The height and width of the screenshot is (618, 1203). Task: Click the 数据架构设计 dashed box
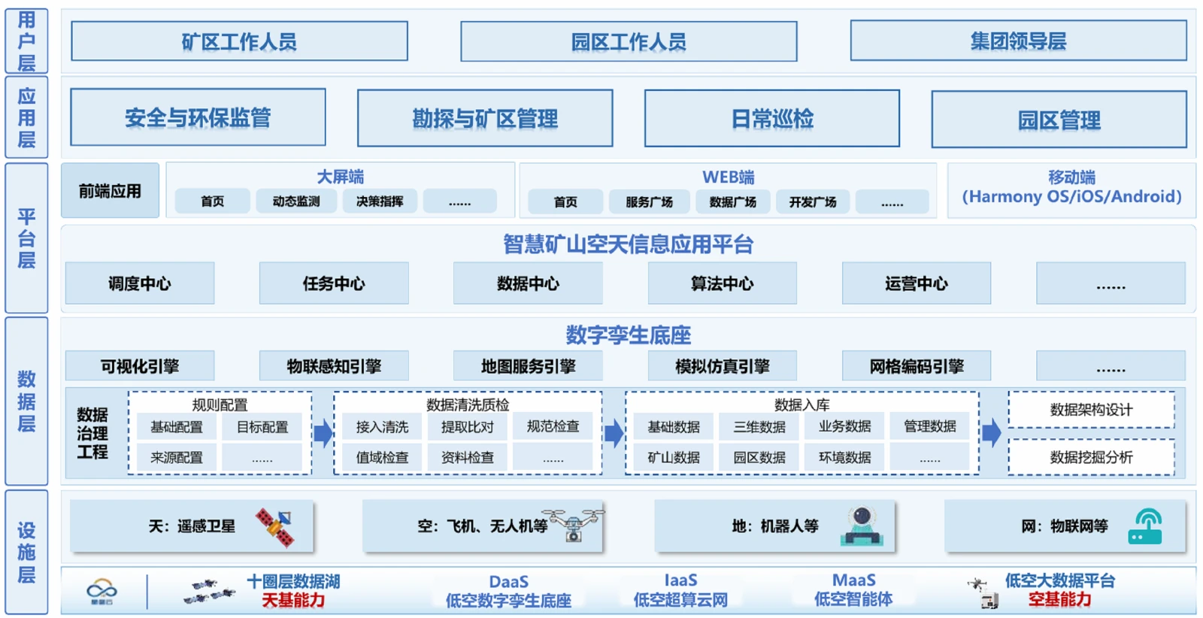pos(1092,410)
